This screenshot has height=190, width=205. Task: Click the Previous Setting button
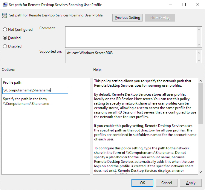[127, 18]
